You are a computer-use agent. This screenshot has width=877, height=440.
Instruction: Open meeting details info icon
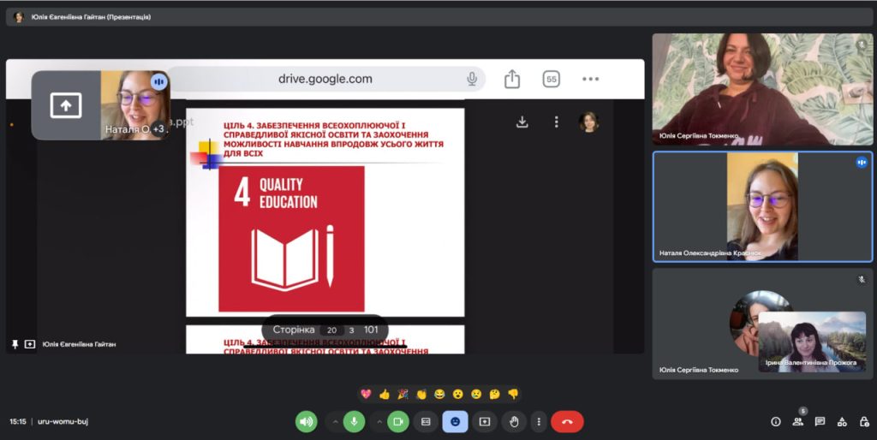pos(776,421)
